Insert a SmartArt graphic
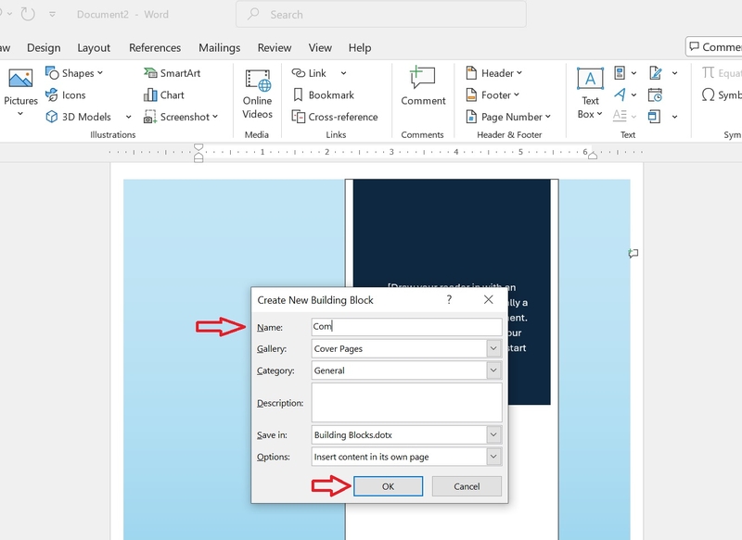The height and width of the screenshot is (540, 742). (173, 73)
